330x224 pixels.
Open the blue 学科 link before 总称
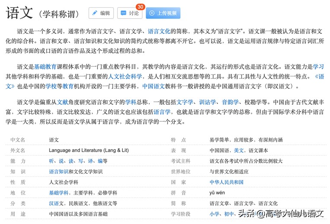coord(131,102)
